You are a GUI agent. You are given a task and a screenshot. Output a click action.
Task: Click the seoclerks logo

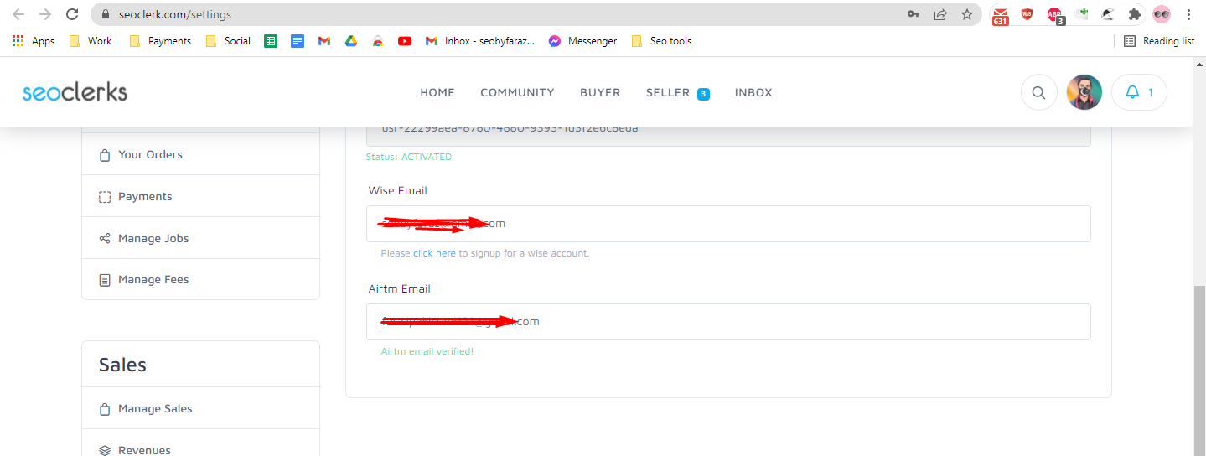tap(75, 92)
